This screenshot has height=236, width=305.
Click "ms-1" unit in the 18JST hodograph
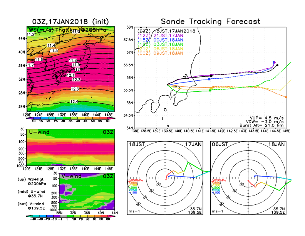[x=134, y=211]
